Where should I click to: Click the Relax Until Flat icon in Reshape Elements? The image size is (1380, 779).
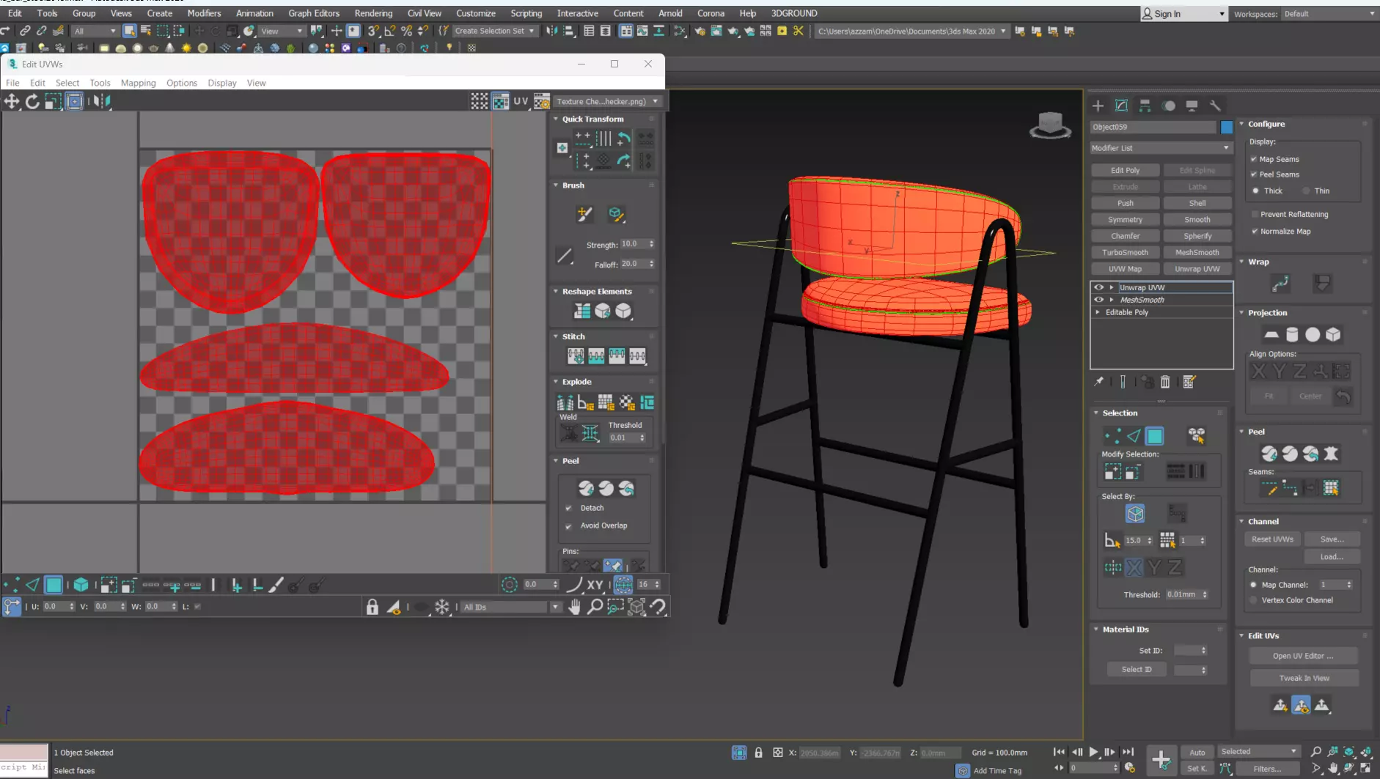pyautogui.click(x=603, y=311)
